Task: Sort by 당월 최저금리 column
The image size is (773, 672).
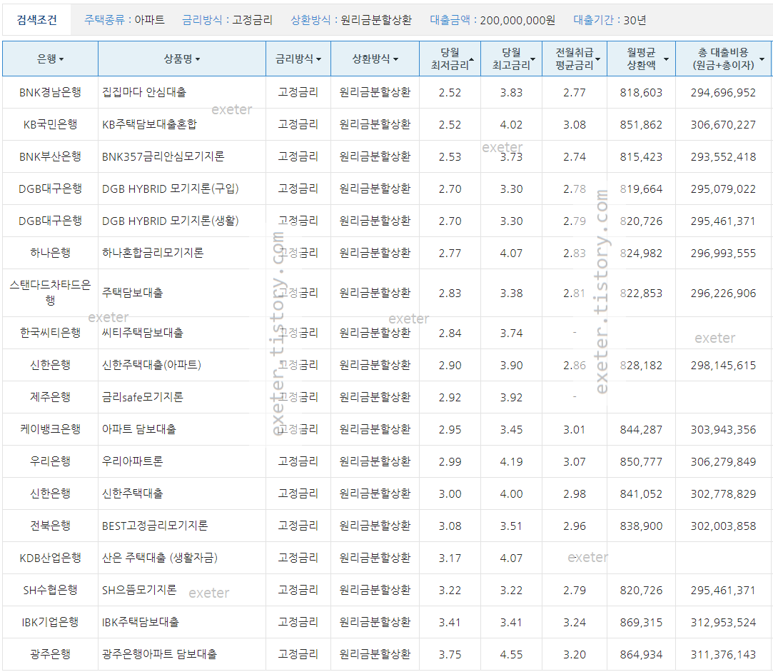Action: coord(450,59)
